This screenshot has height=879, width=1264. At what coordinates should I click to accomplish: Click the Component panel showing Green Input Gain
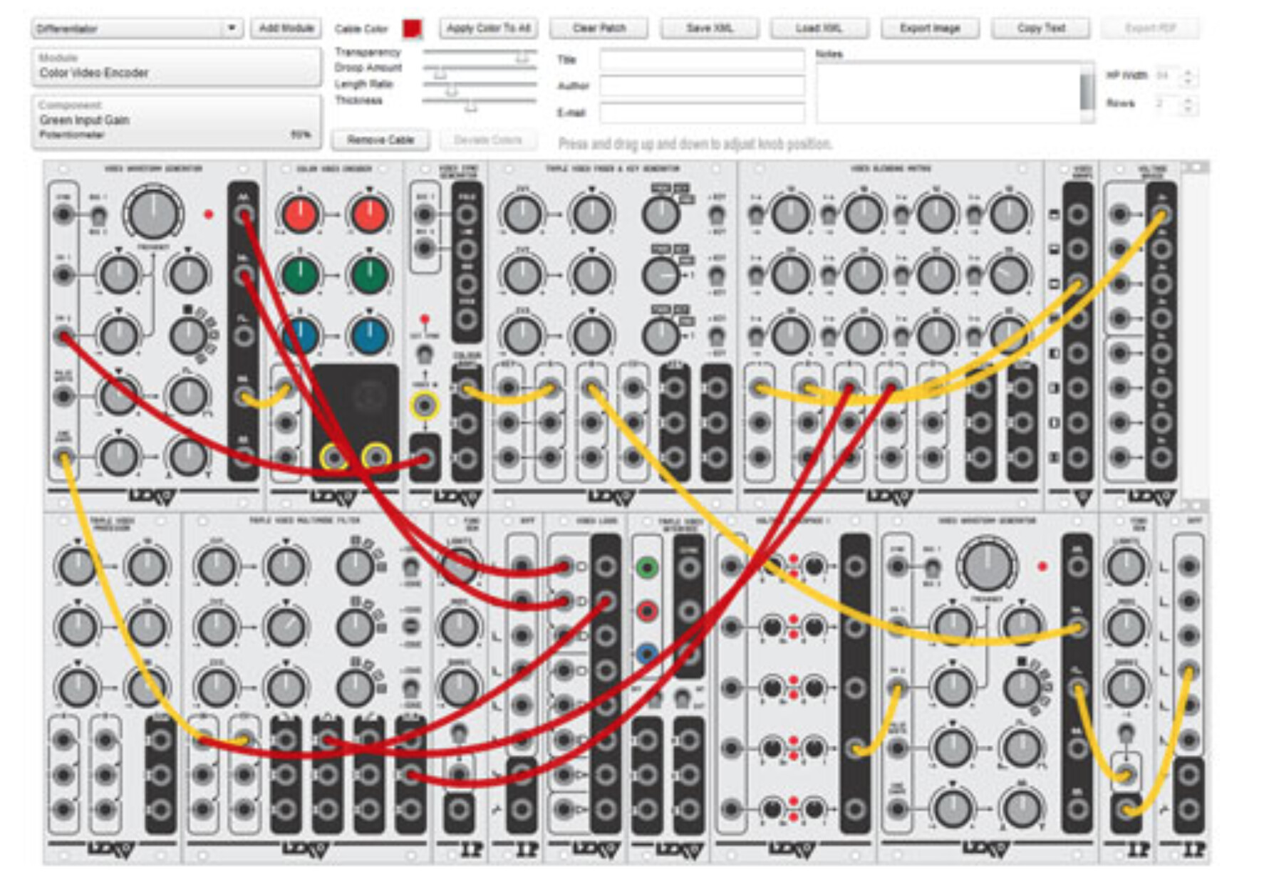175,121
